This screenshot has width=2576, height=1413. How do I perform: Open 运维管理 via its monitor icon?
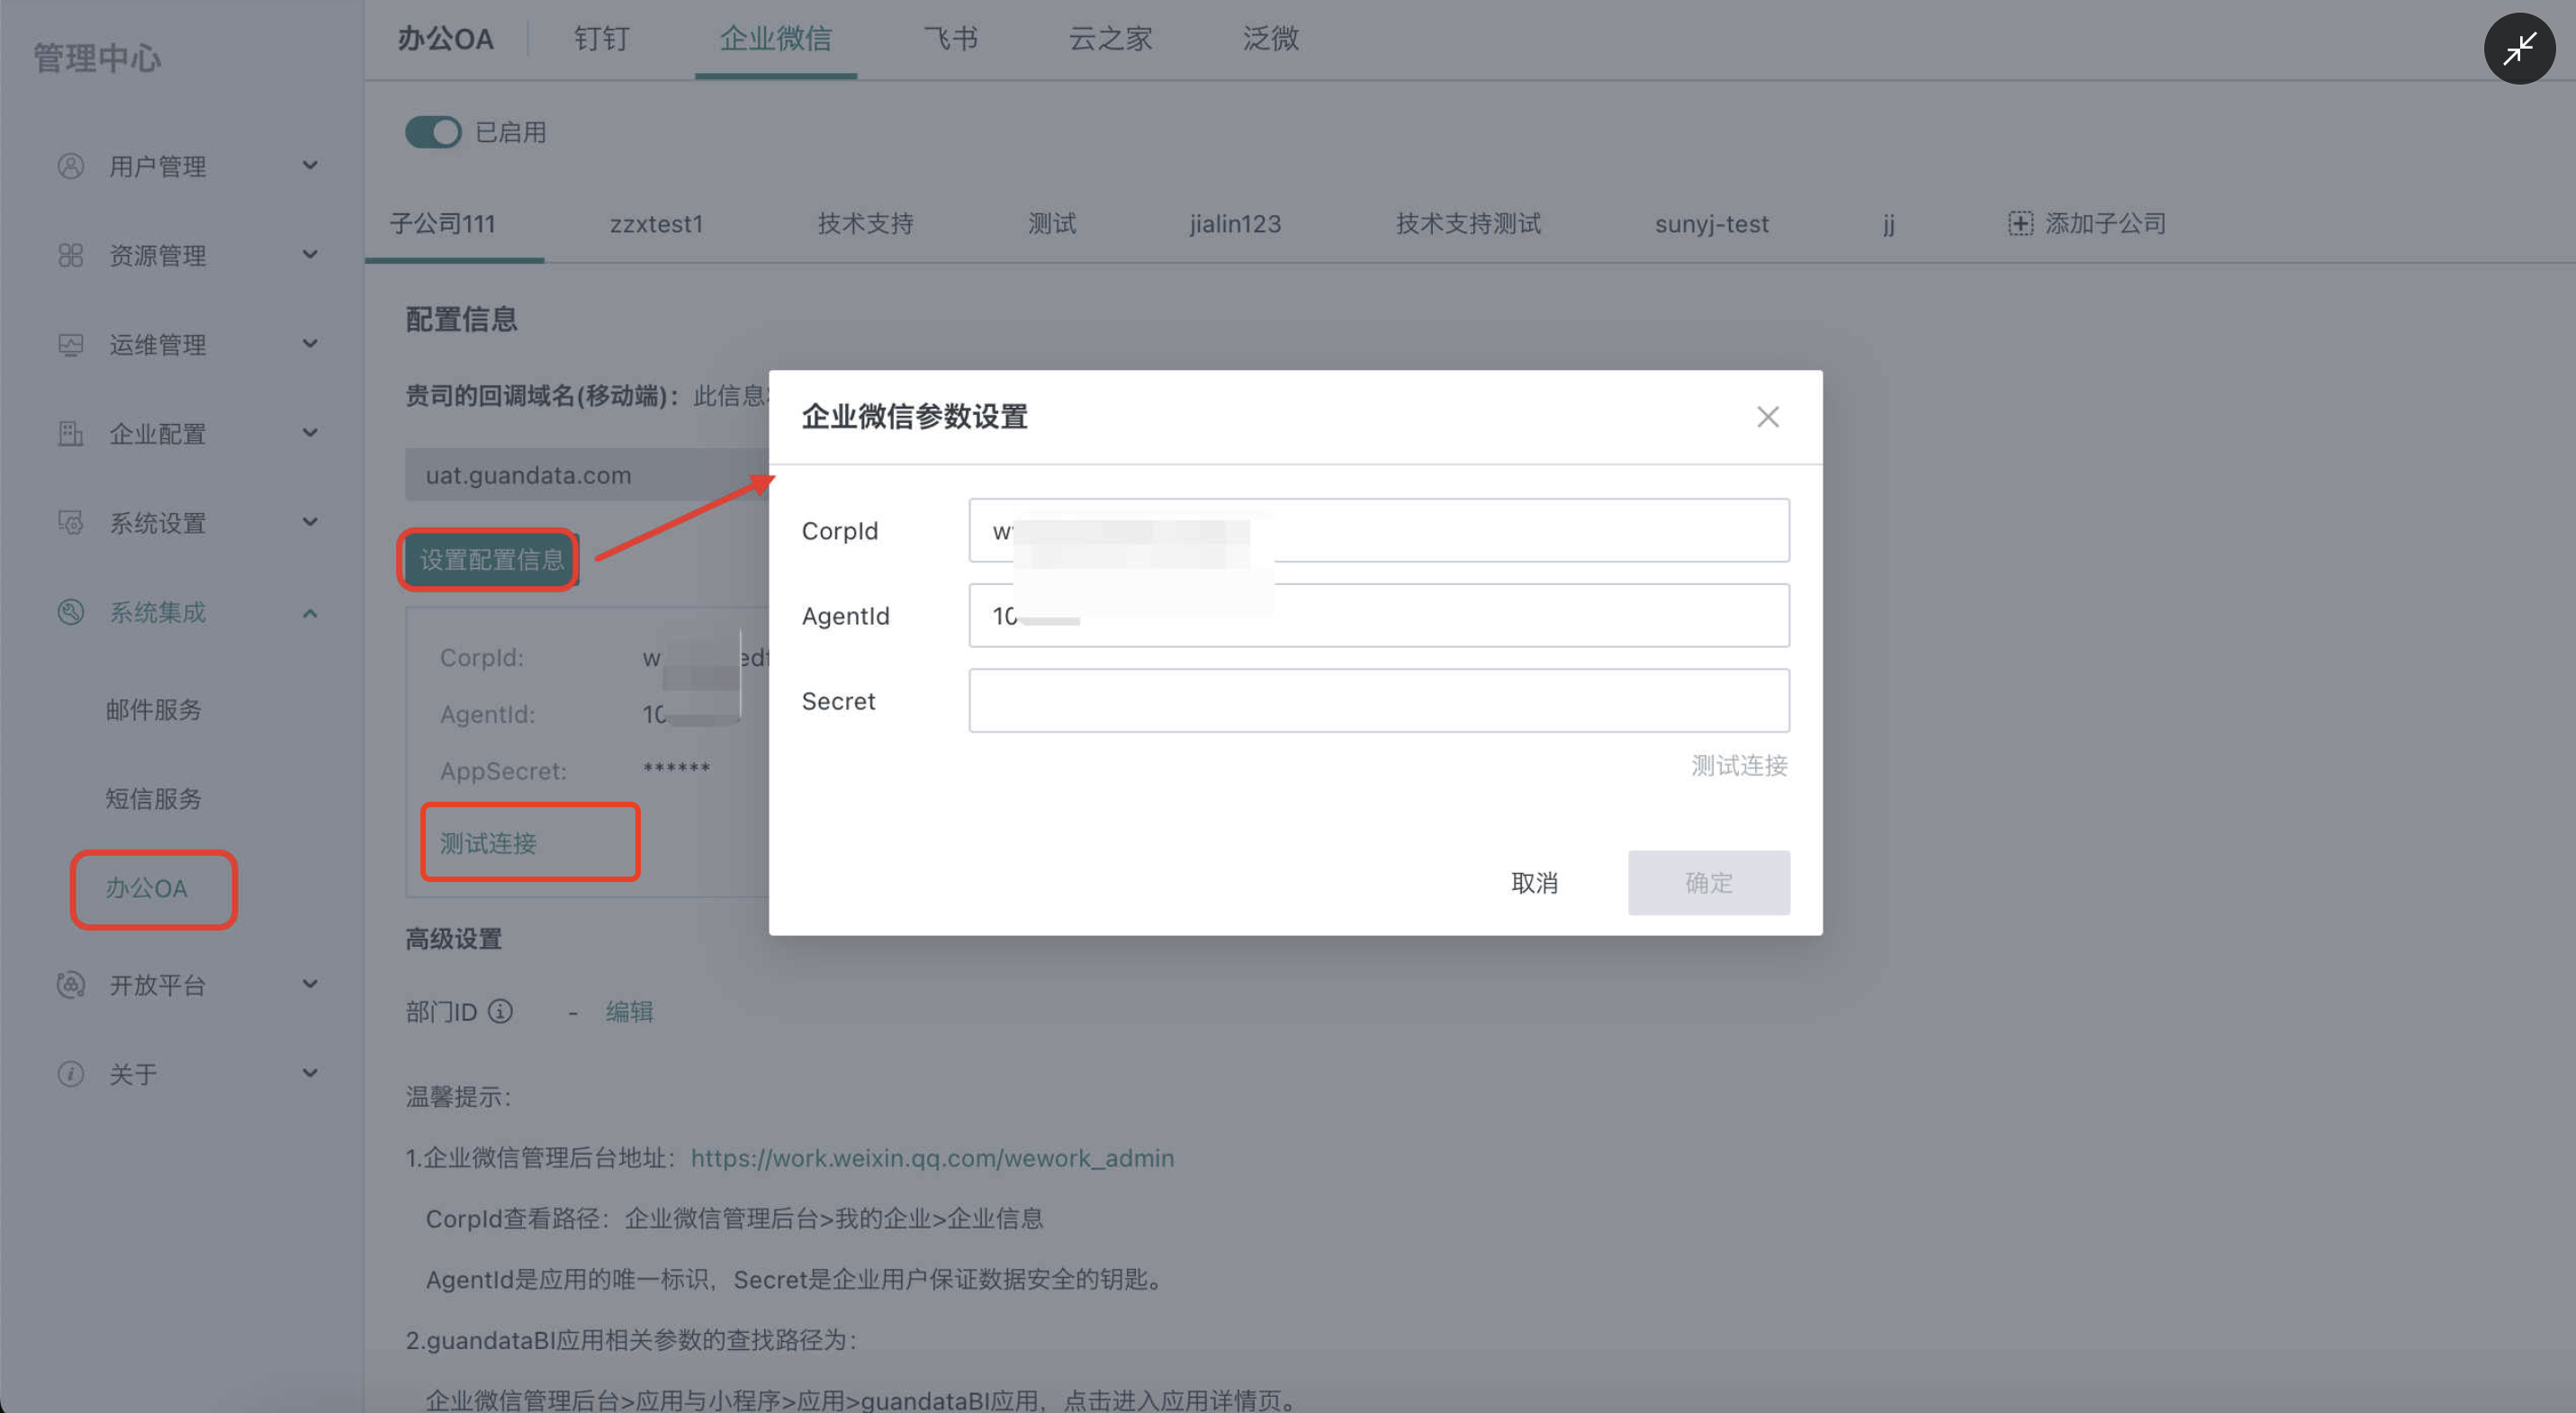tap(70, 344)
